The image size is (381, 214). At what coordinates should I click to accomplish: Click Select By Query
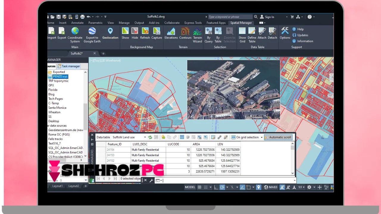click(209, 35)
